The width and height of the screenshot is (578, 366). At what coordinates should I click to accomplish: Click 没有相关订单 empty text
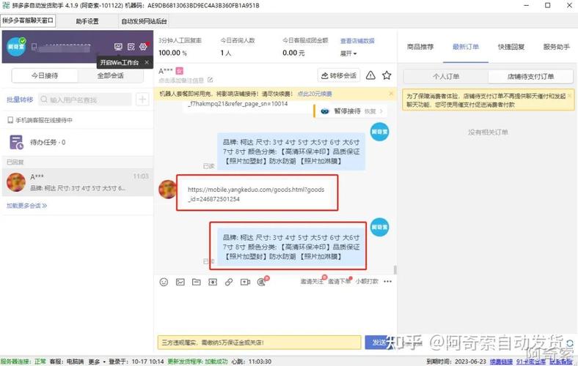pyautogui.click(x=488, y=132)
